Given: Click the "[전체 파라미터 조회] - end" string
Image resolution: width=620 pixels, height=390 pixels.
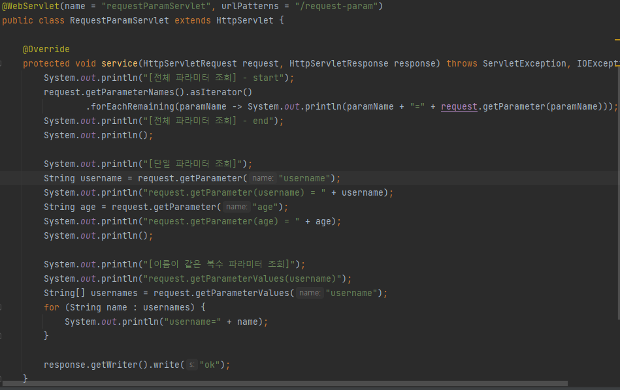Looking at the screenshot, I should pos(208,121).
